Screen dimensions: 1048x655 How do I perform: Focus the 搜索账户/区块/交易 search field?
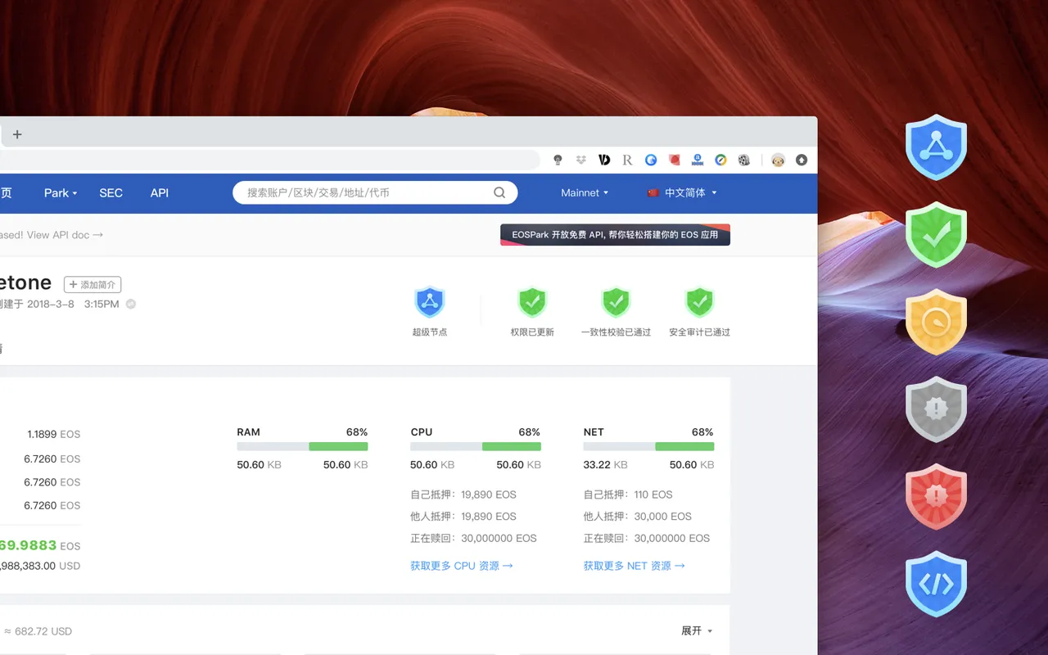pyautogui.click(x=375, y=193)
